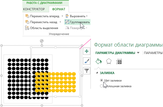Open chart filters funnel button

[x=87, y=71]
